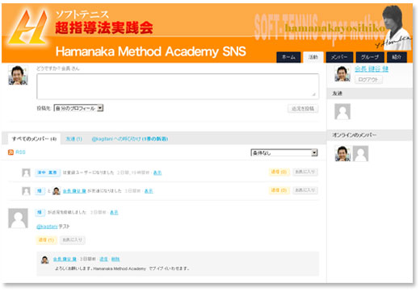Click the portrait photo in the header banner
This screenshot has height=291, width=420.
pos(397,27)
